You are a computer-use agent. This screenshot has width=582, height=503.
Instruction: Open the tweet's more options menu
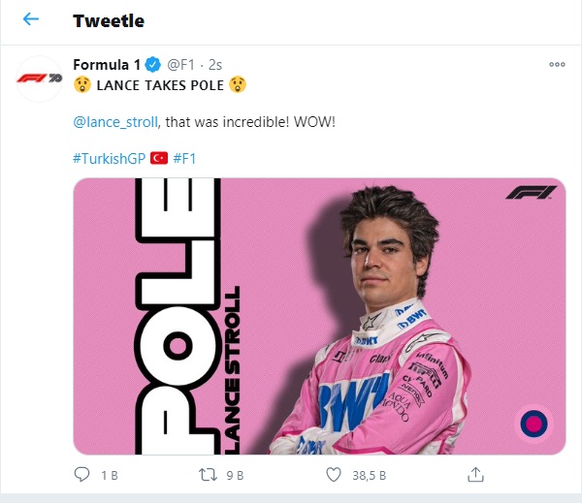pyautogui.click(x=557, y=65)
